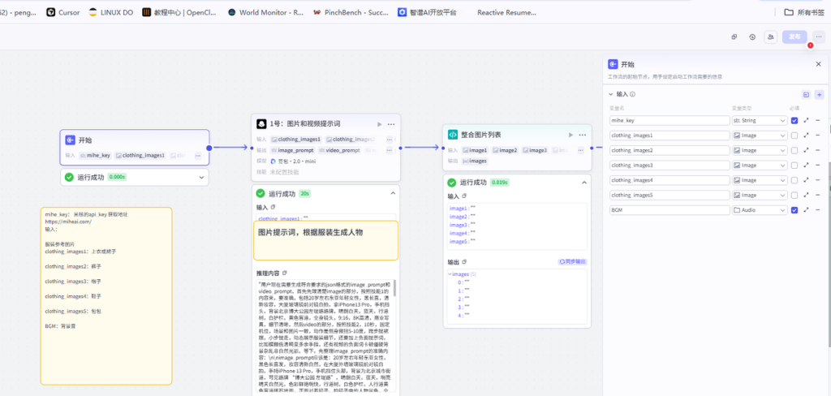Screen dimensions: 831x396
Task: Open LINUX DO bookmark
Action: click(110, 12)
